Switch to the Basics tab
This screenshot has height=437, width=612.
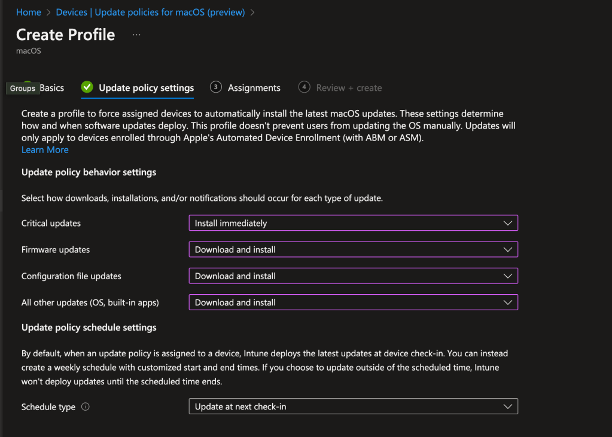click(x=51, y=88)
